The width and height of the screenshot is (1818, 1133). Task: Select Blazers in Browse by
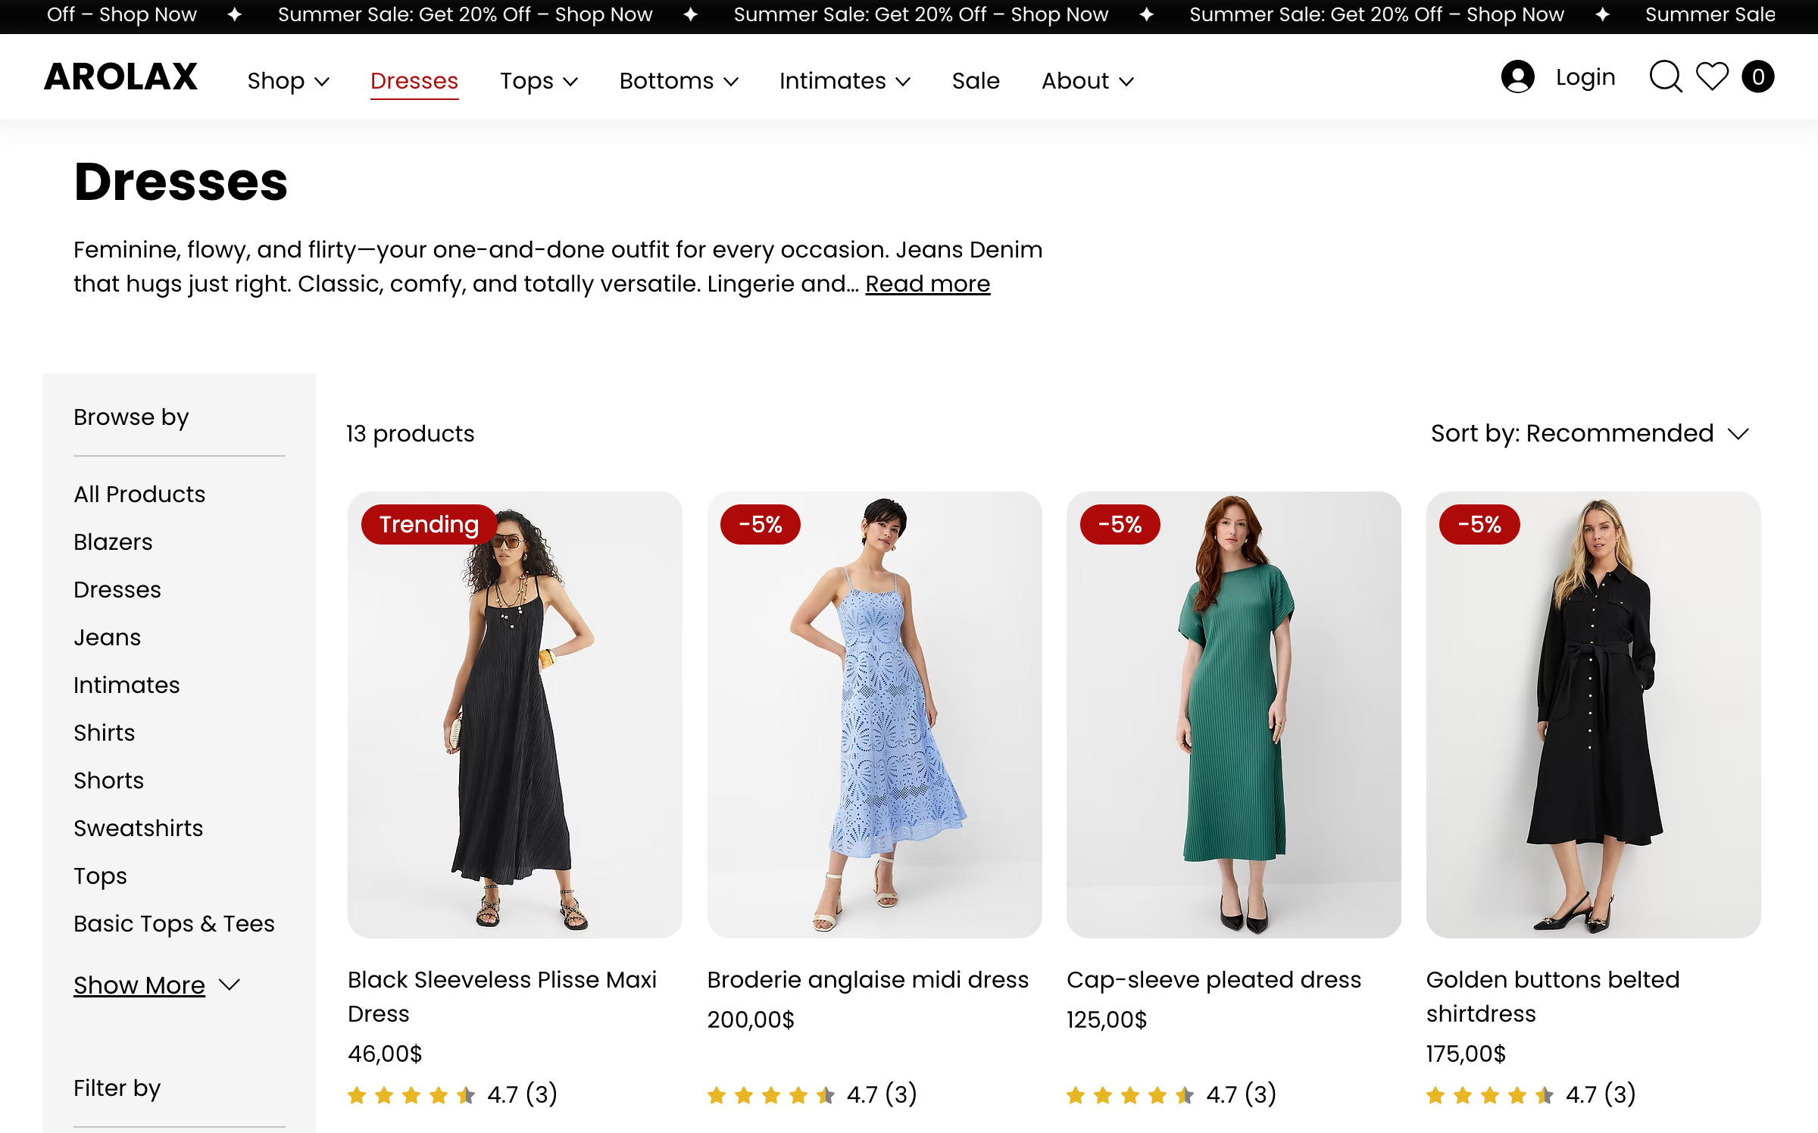click(x=113, y=542)
